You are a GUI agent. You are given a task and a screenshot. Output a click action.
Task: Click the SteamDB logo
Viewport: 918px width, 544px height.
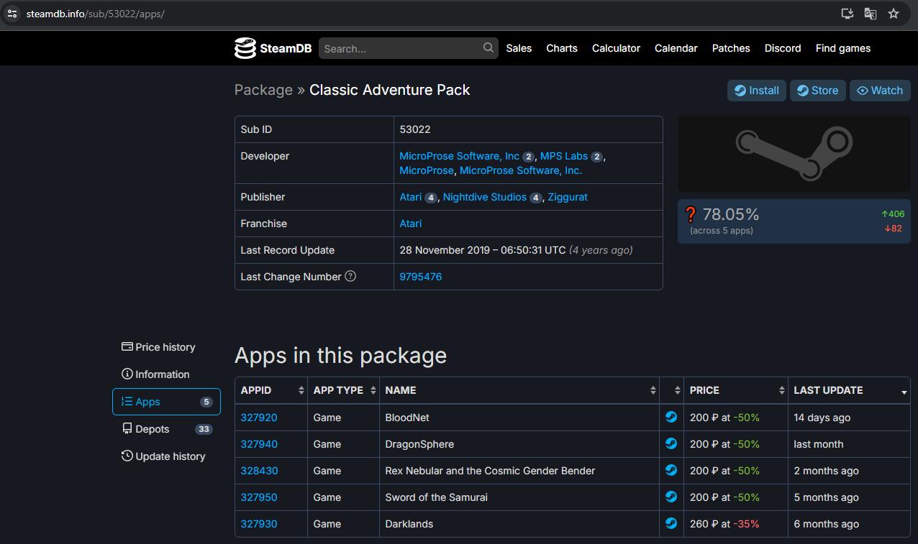[x=273, y=48]
